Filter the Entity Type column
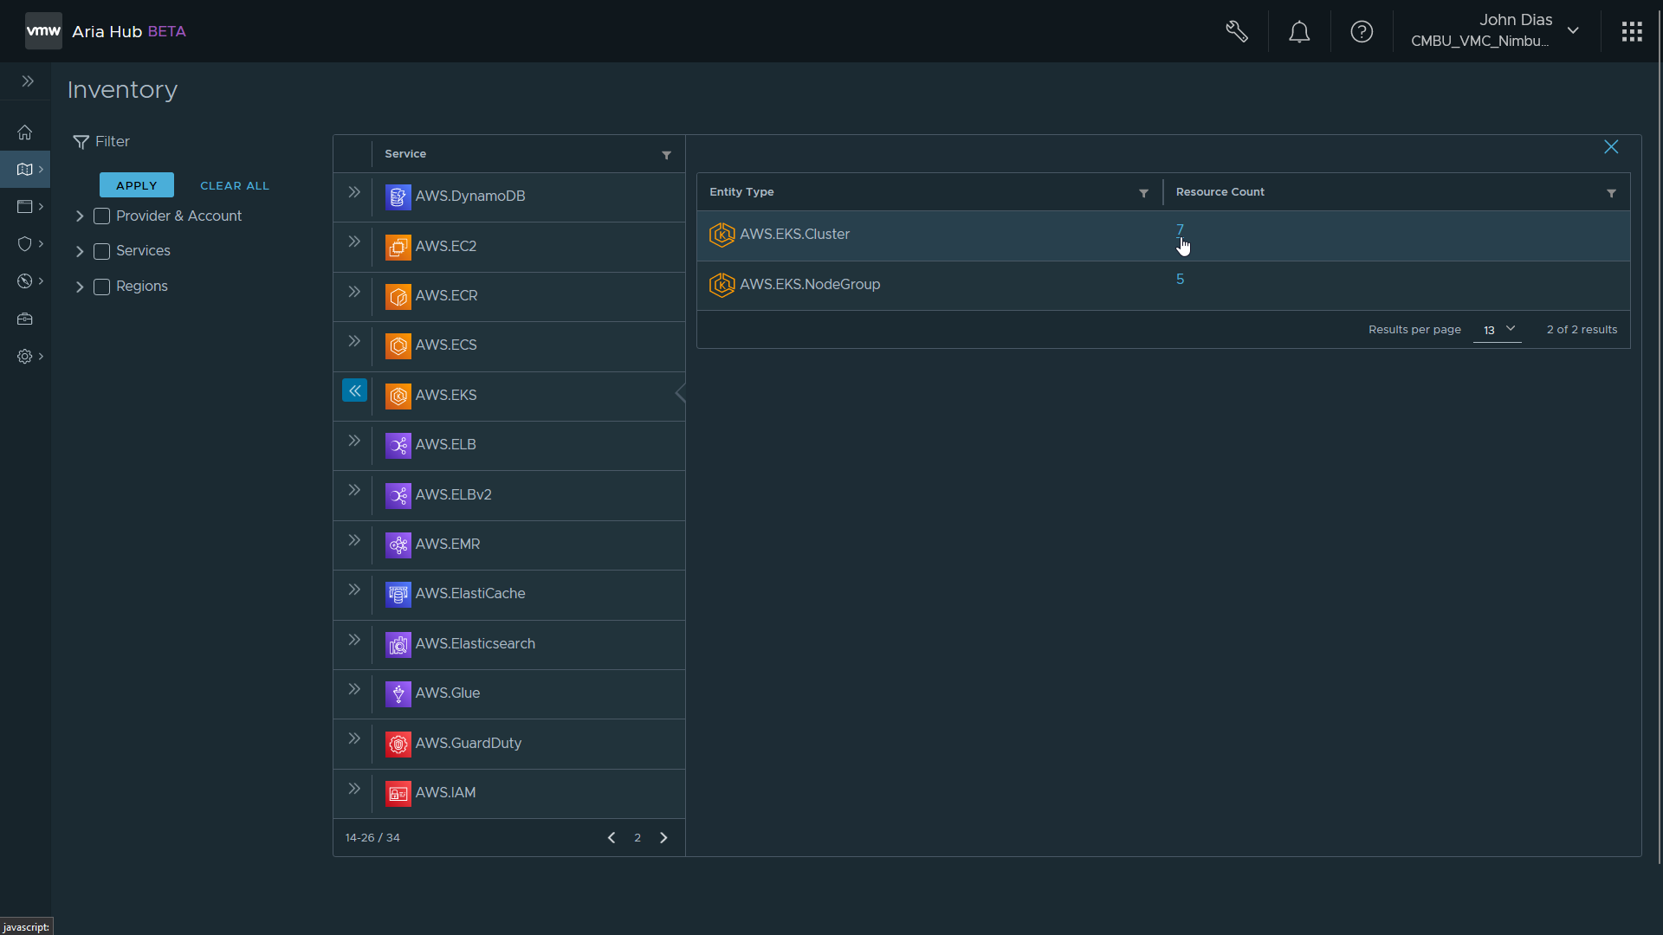Image resolution: width=1663 pixels, height=935 pixels. pos(1143,193)
